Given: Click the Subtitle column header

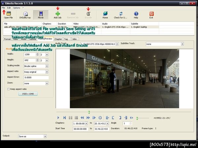Looking at the screenshot, I should point(144,24).
